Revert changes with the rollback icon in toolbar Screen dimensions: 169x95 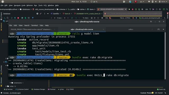click(x=160, y=9)
